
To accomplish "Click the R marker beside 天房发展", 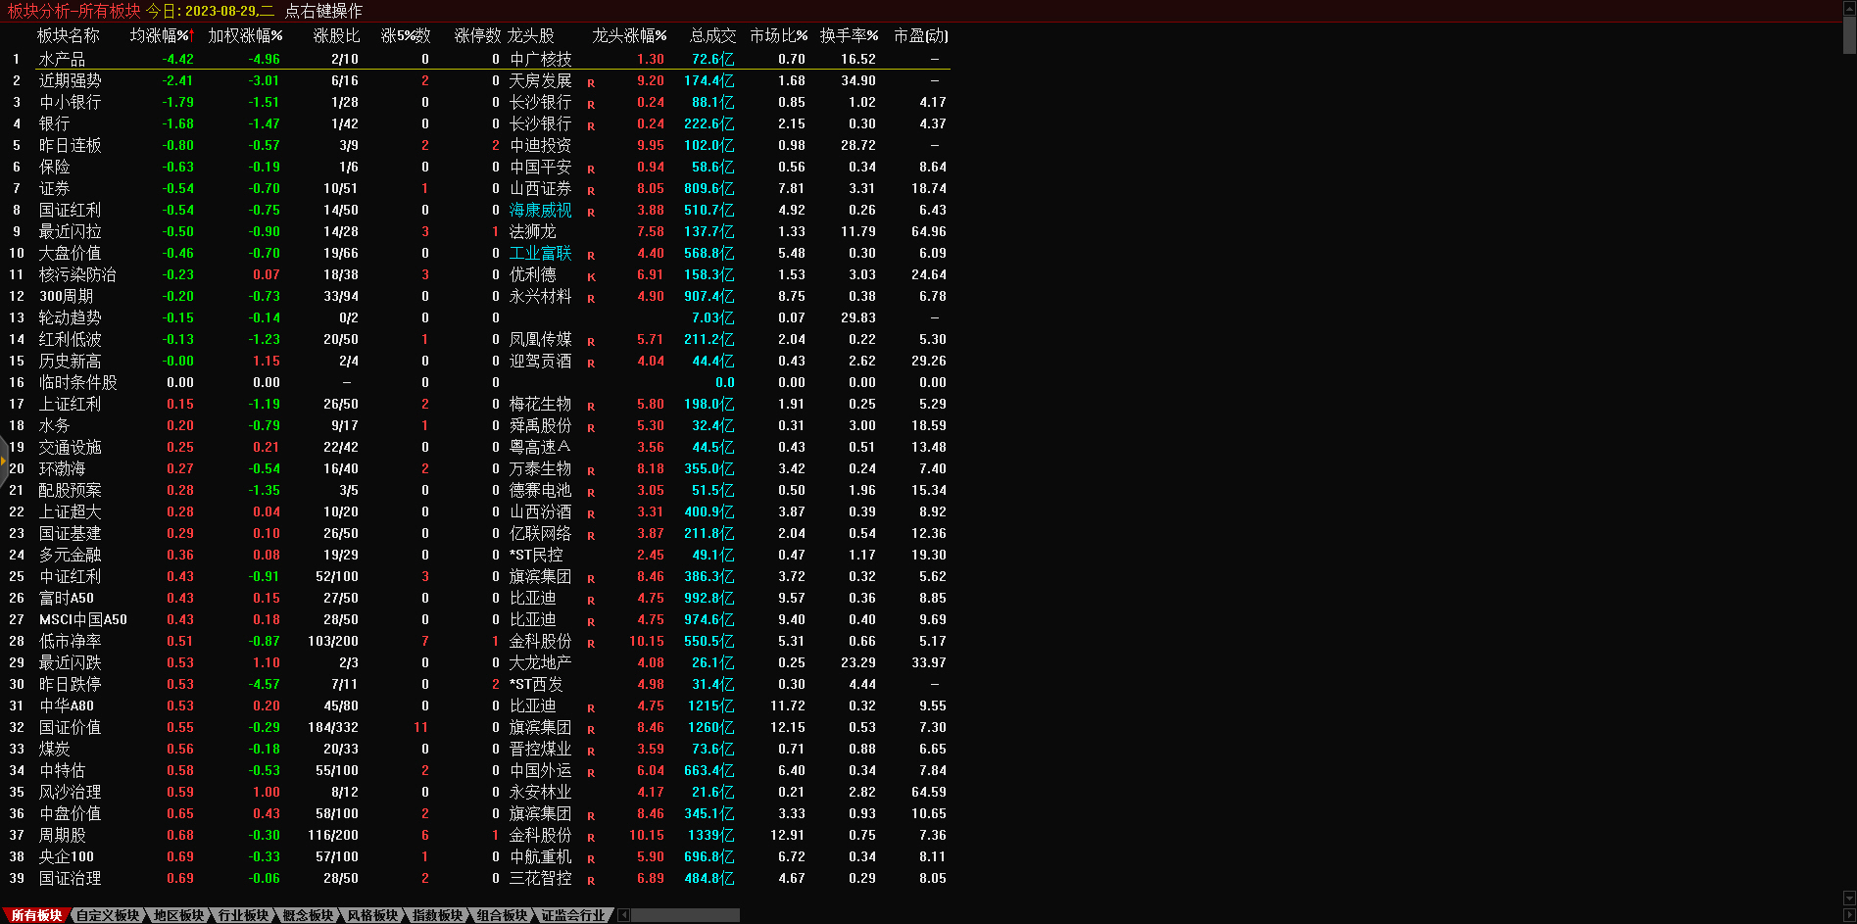I will (x=591, y=82).
